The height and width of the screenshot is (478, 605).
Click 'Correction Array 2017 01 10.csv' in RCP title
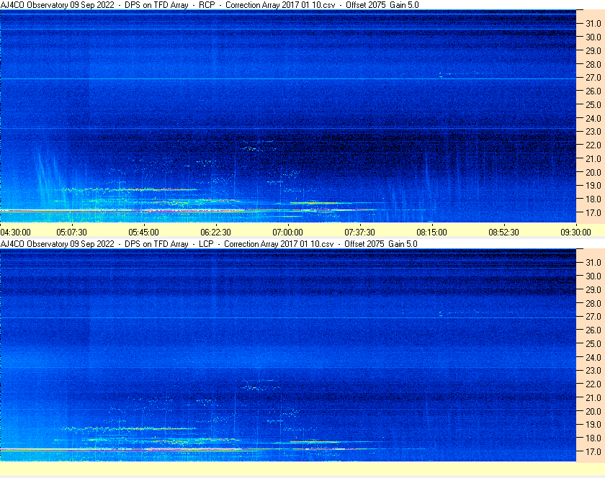(x=280, y=5)
